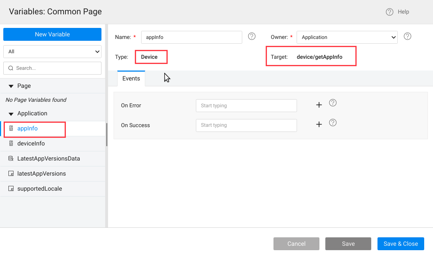Viewport: 433px width, 259px height.
Task: Select the deviceInfo variable
Action: click(x=31, y=144)
